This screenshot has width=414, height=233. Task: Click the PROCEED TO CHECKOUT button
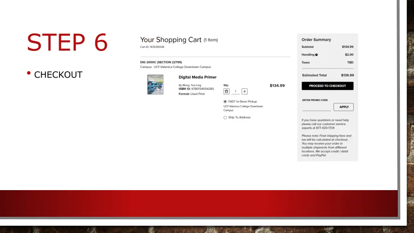tap(327, 86)
